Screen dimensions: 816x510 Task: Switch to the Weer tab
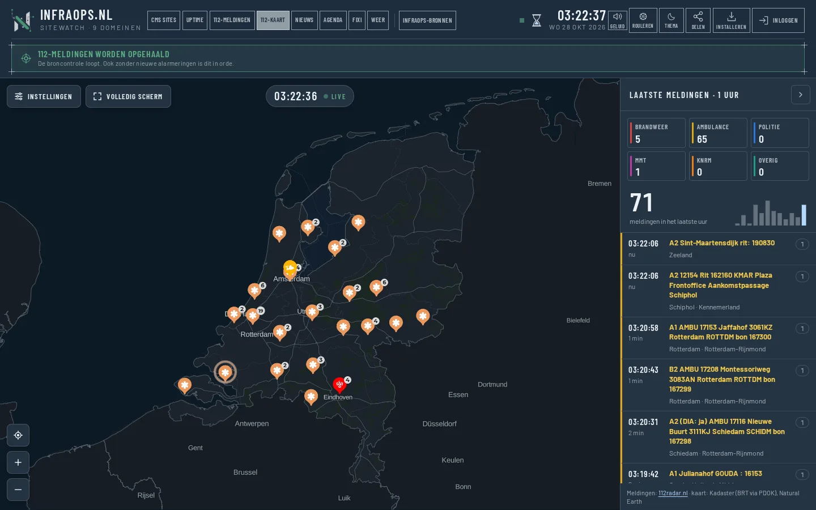point(378,20)
